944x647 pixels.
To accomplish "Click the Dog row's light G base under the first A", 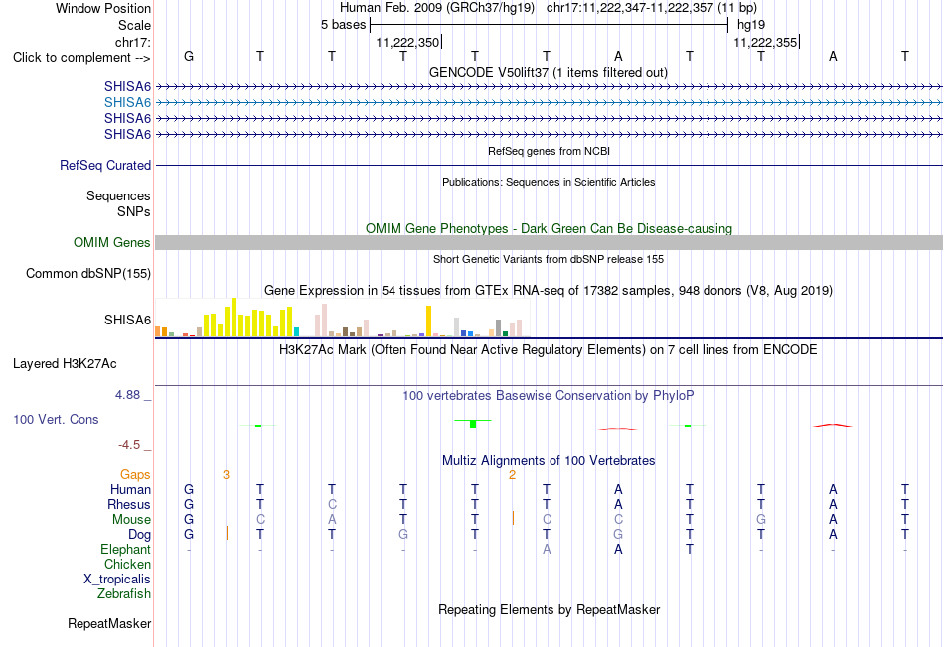I will [618, 535].
